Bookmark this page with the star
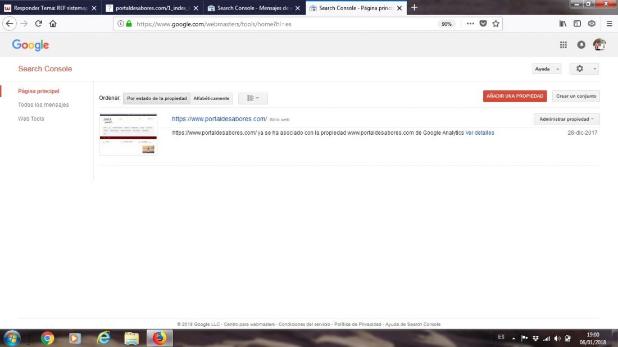618x347 pixels. coord(496,24)
